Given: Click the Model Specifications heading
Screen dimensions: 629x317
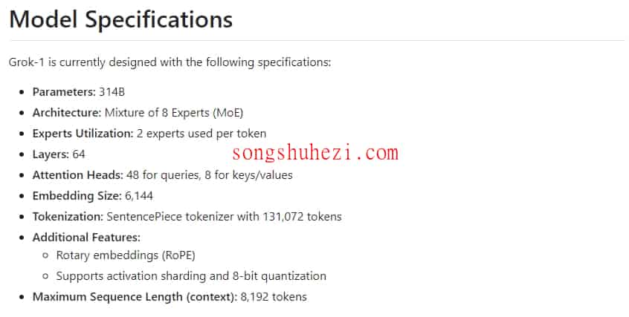Looking at the screenshot, I should (x=120, y=19).
